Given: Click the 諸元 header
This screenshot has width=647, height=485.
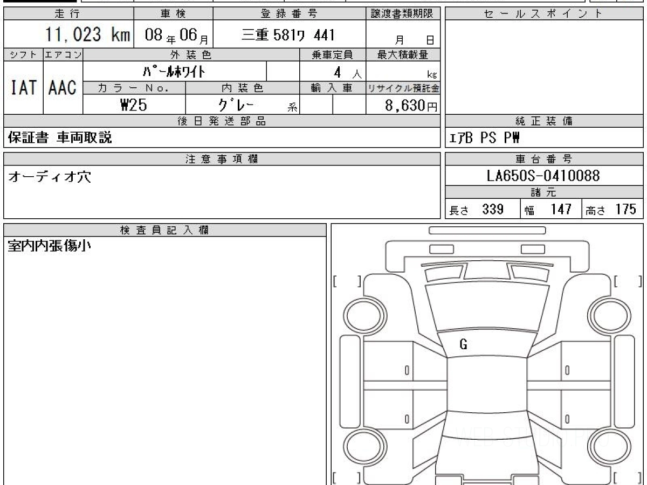Looking at the screenshot, I should 544,192.
